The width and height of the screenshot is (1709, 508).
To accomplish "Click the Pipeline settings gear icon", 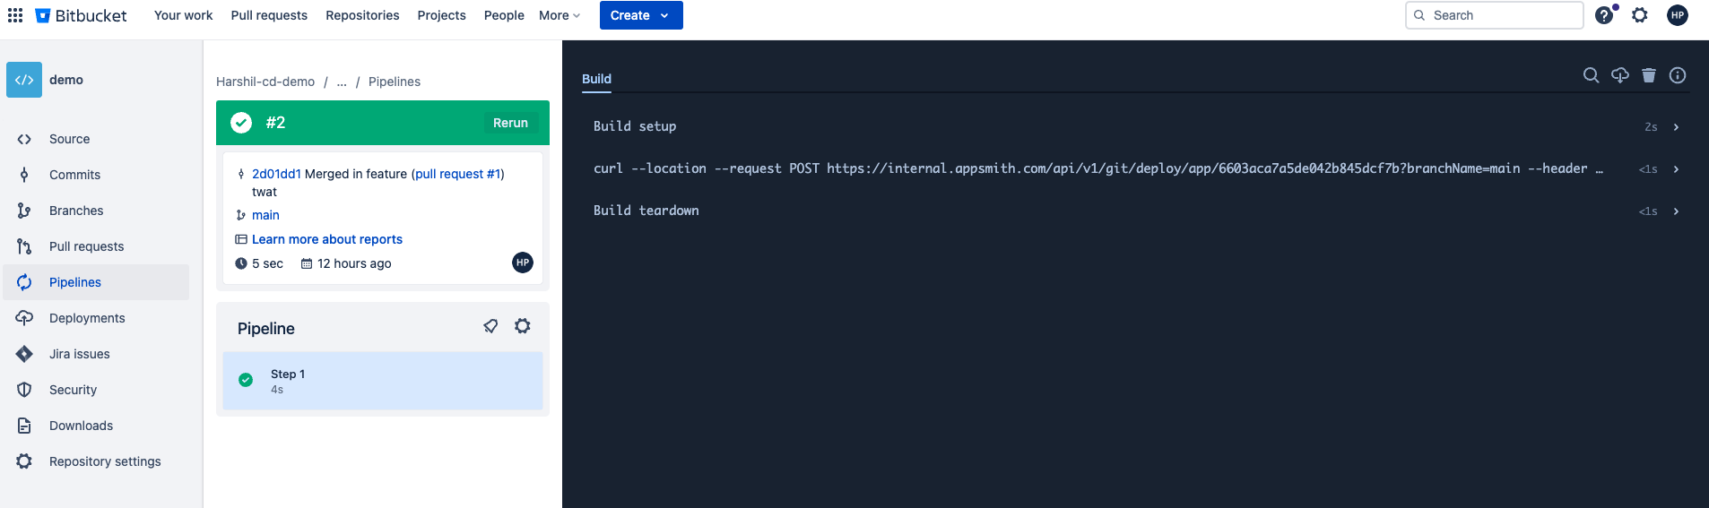I will [522, 326].
